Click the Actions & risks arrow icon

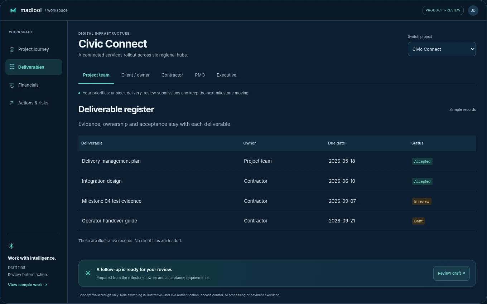pyautogui.click(x=12, y=103)
